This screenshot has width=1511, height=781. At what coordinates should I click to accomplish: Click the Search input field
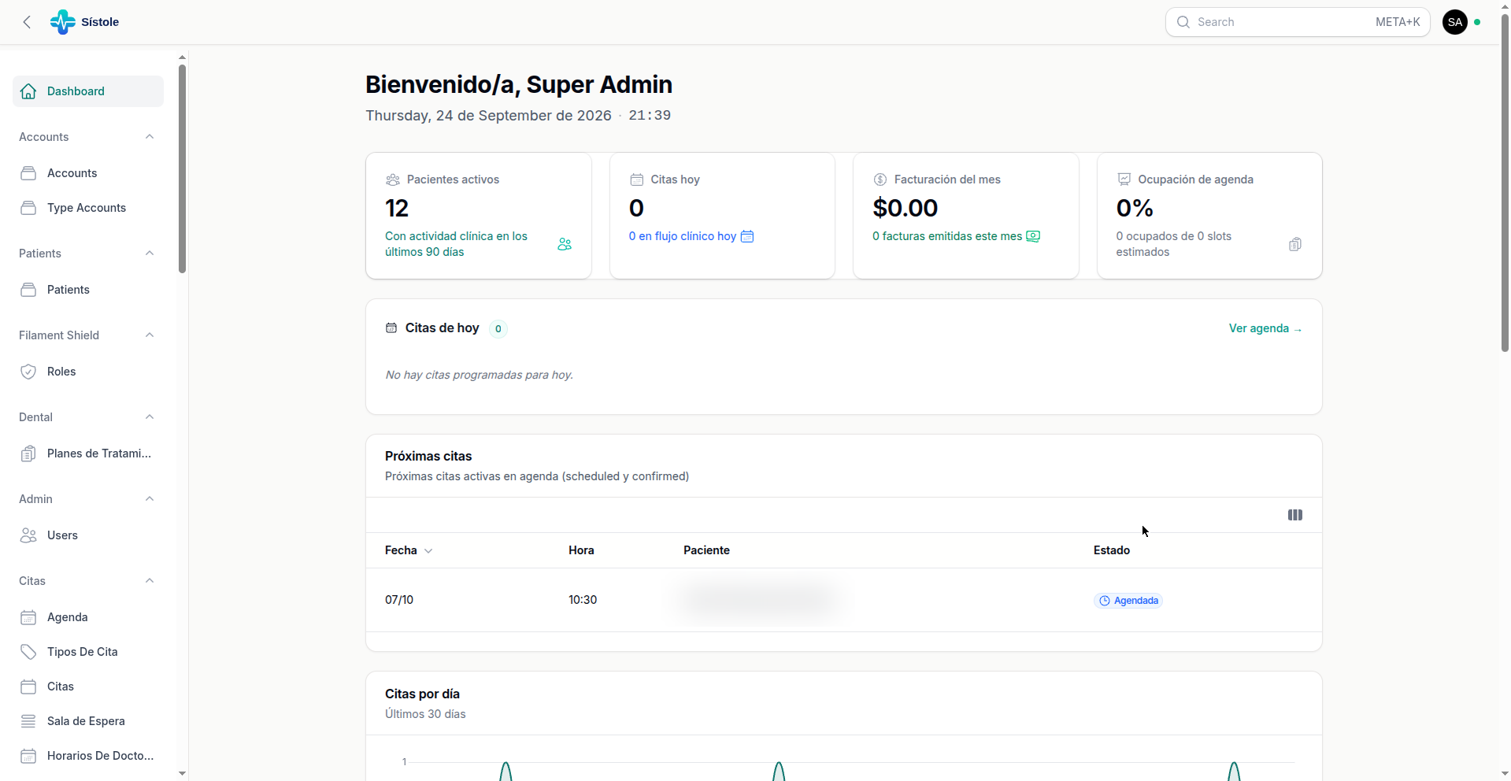coord(1298,22)
